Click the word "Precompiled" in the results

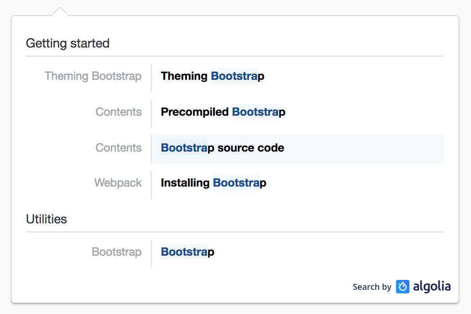point(195,112)
